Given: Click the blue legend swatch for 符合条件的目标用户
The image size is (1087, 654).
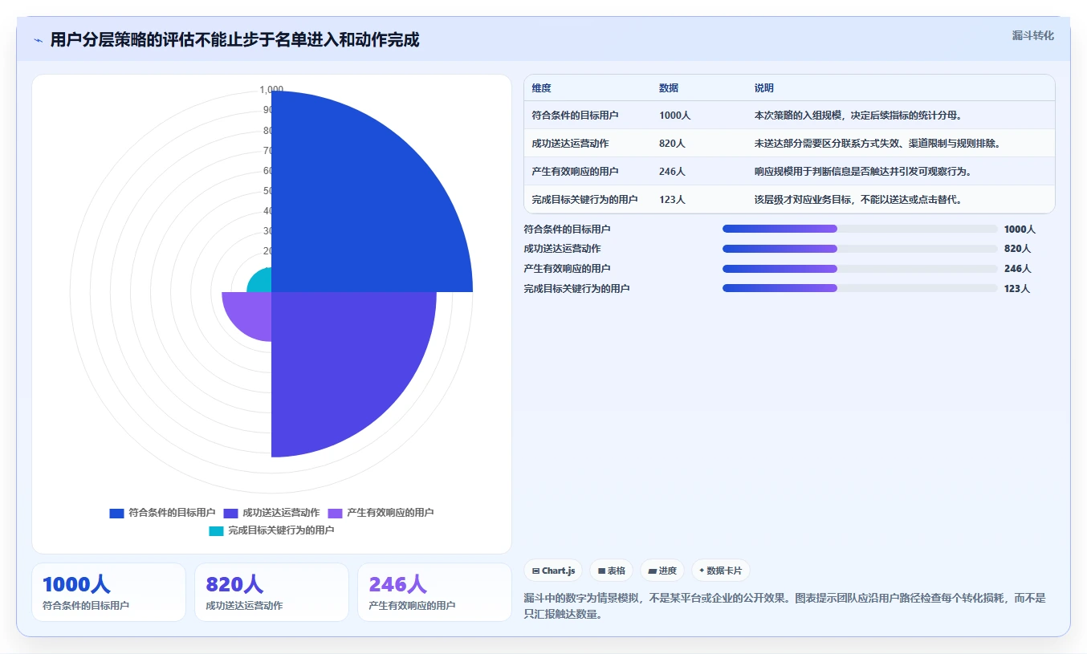Looking at the screenshot, I should click(116, 513).
